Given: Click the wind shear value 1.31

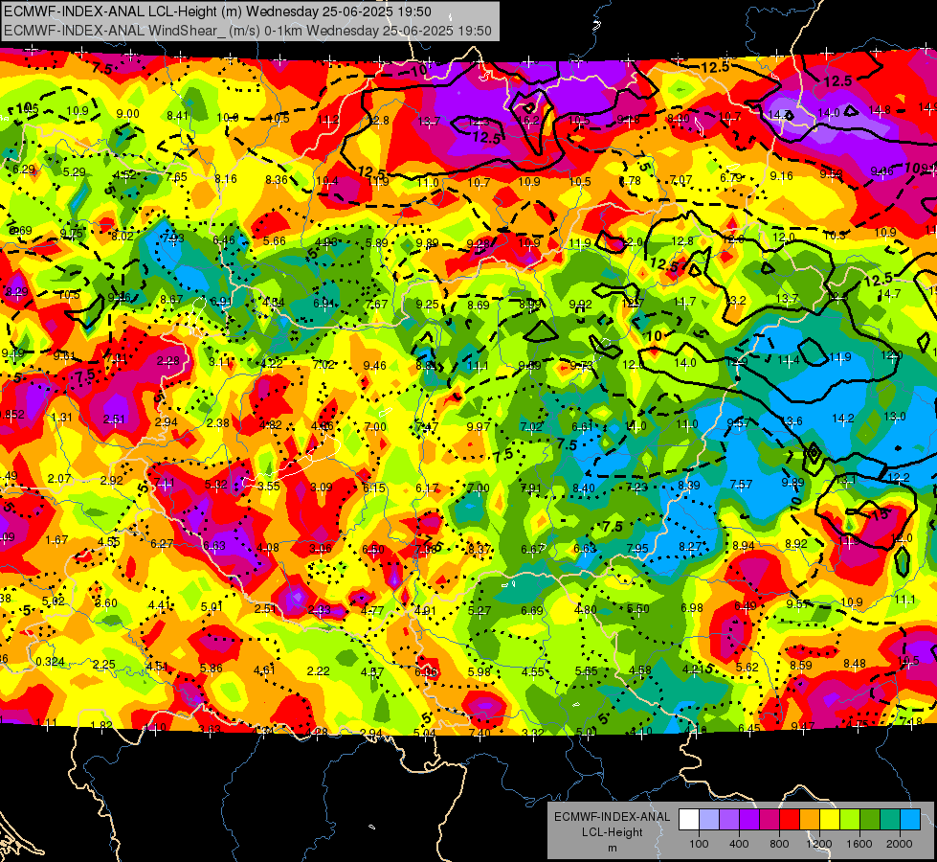Looking at the screenshot, I should pyautogui.click(x=61, y=418).
